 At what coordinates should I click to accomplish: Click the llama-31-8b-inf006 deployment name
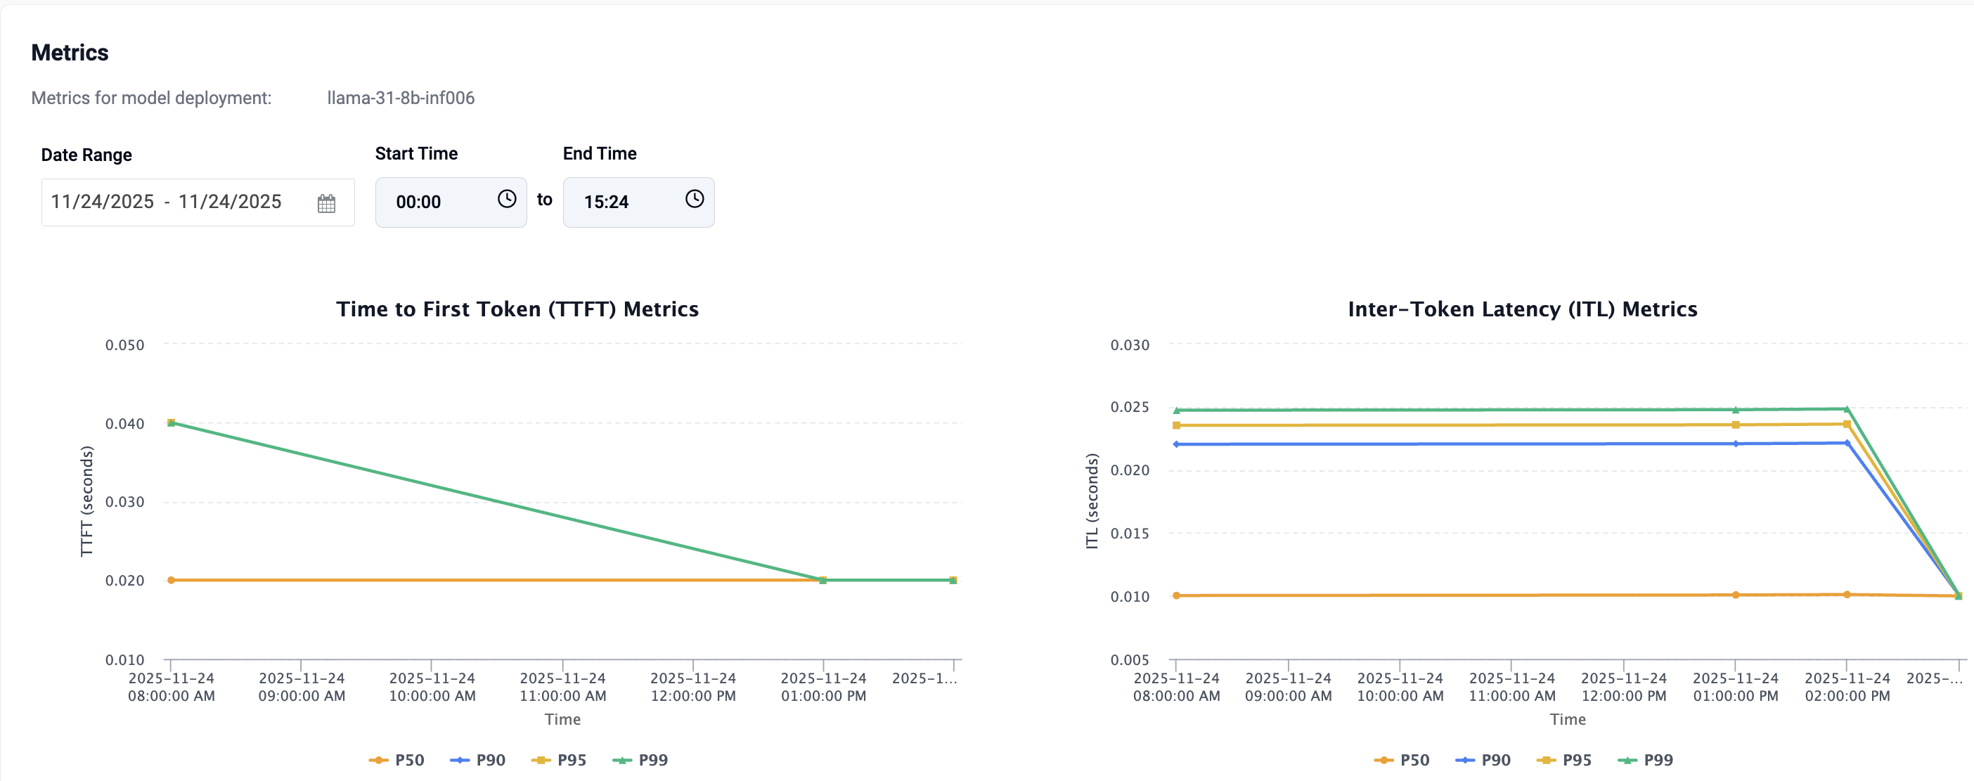[401, 98]
